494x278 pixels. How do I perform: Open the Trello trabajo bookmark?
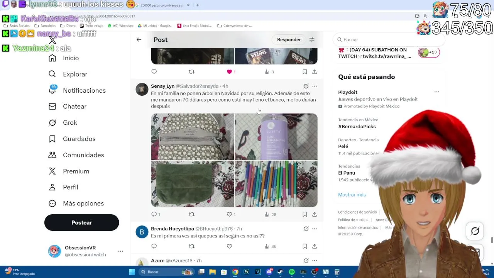(x=91, y=26)
